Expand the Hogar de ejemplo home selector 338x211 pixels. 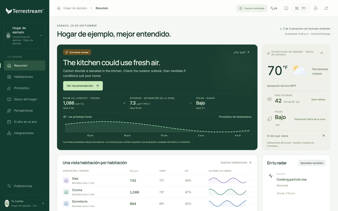(x=25, y=35)
